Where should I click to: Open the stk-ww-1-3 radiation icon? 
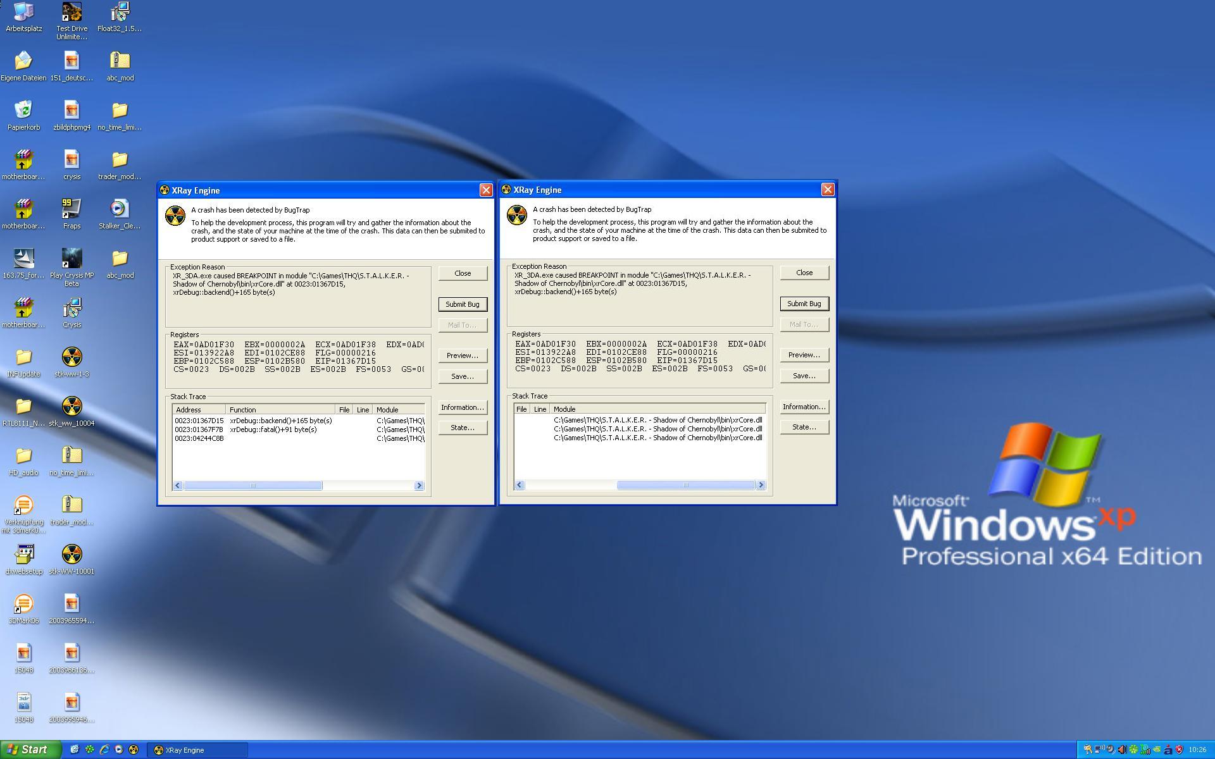pyautogui.click(x=72, y=357)
